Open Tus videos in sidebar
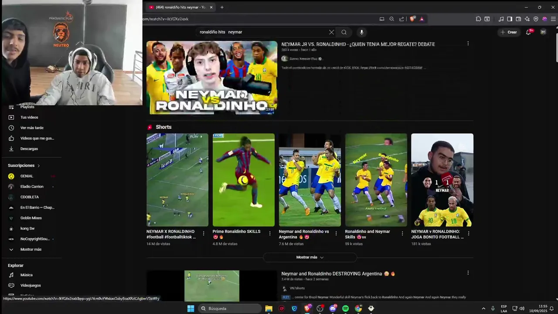 point(29,117)
